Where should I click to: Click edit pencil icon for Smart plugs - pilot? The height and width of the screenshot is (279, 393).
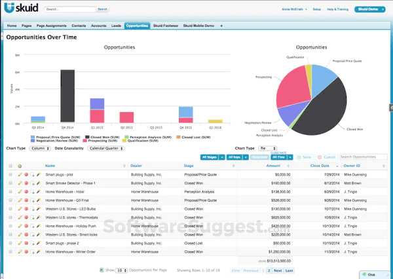point(20,175)
